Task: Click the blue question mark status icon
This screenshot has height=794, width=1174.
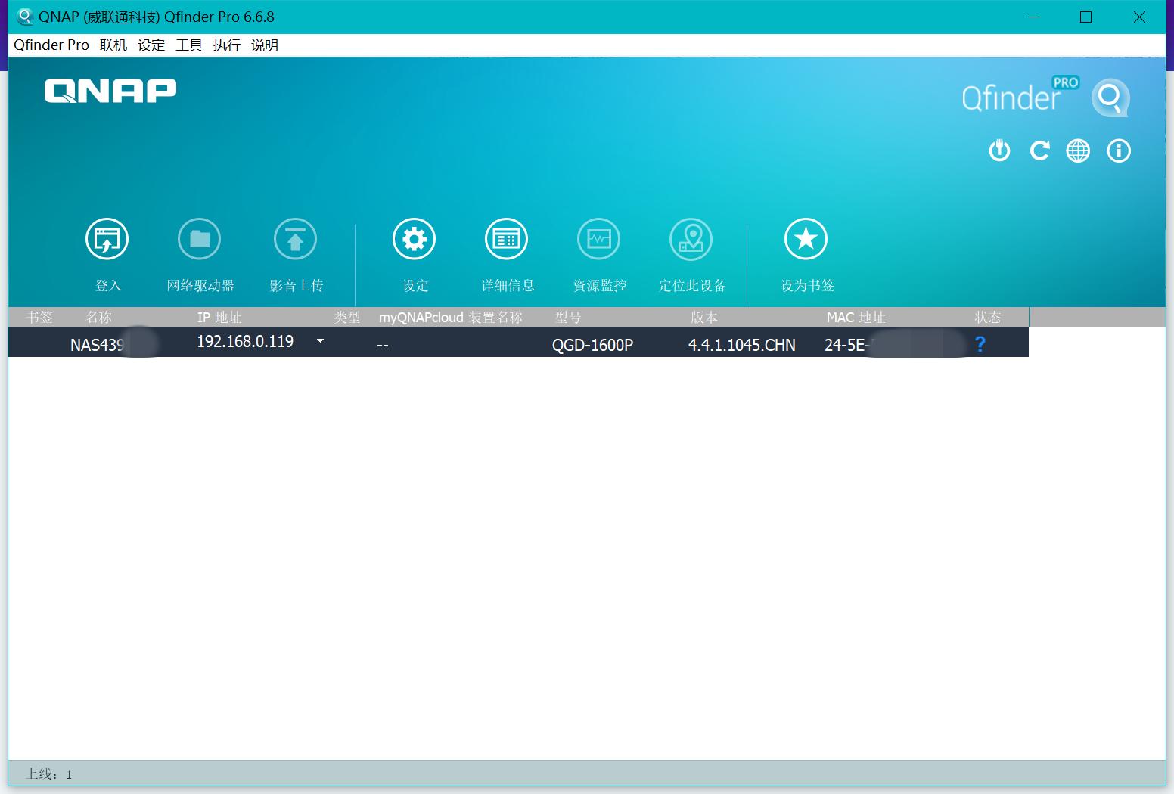Action: click(x=980, y=344)
